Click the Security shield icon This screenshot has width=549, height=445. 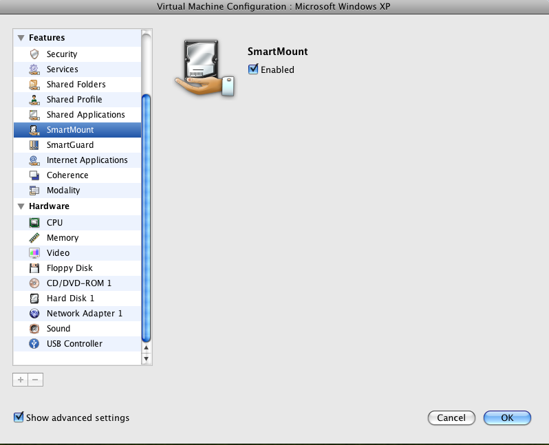[x=34, y=54]
